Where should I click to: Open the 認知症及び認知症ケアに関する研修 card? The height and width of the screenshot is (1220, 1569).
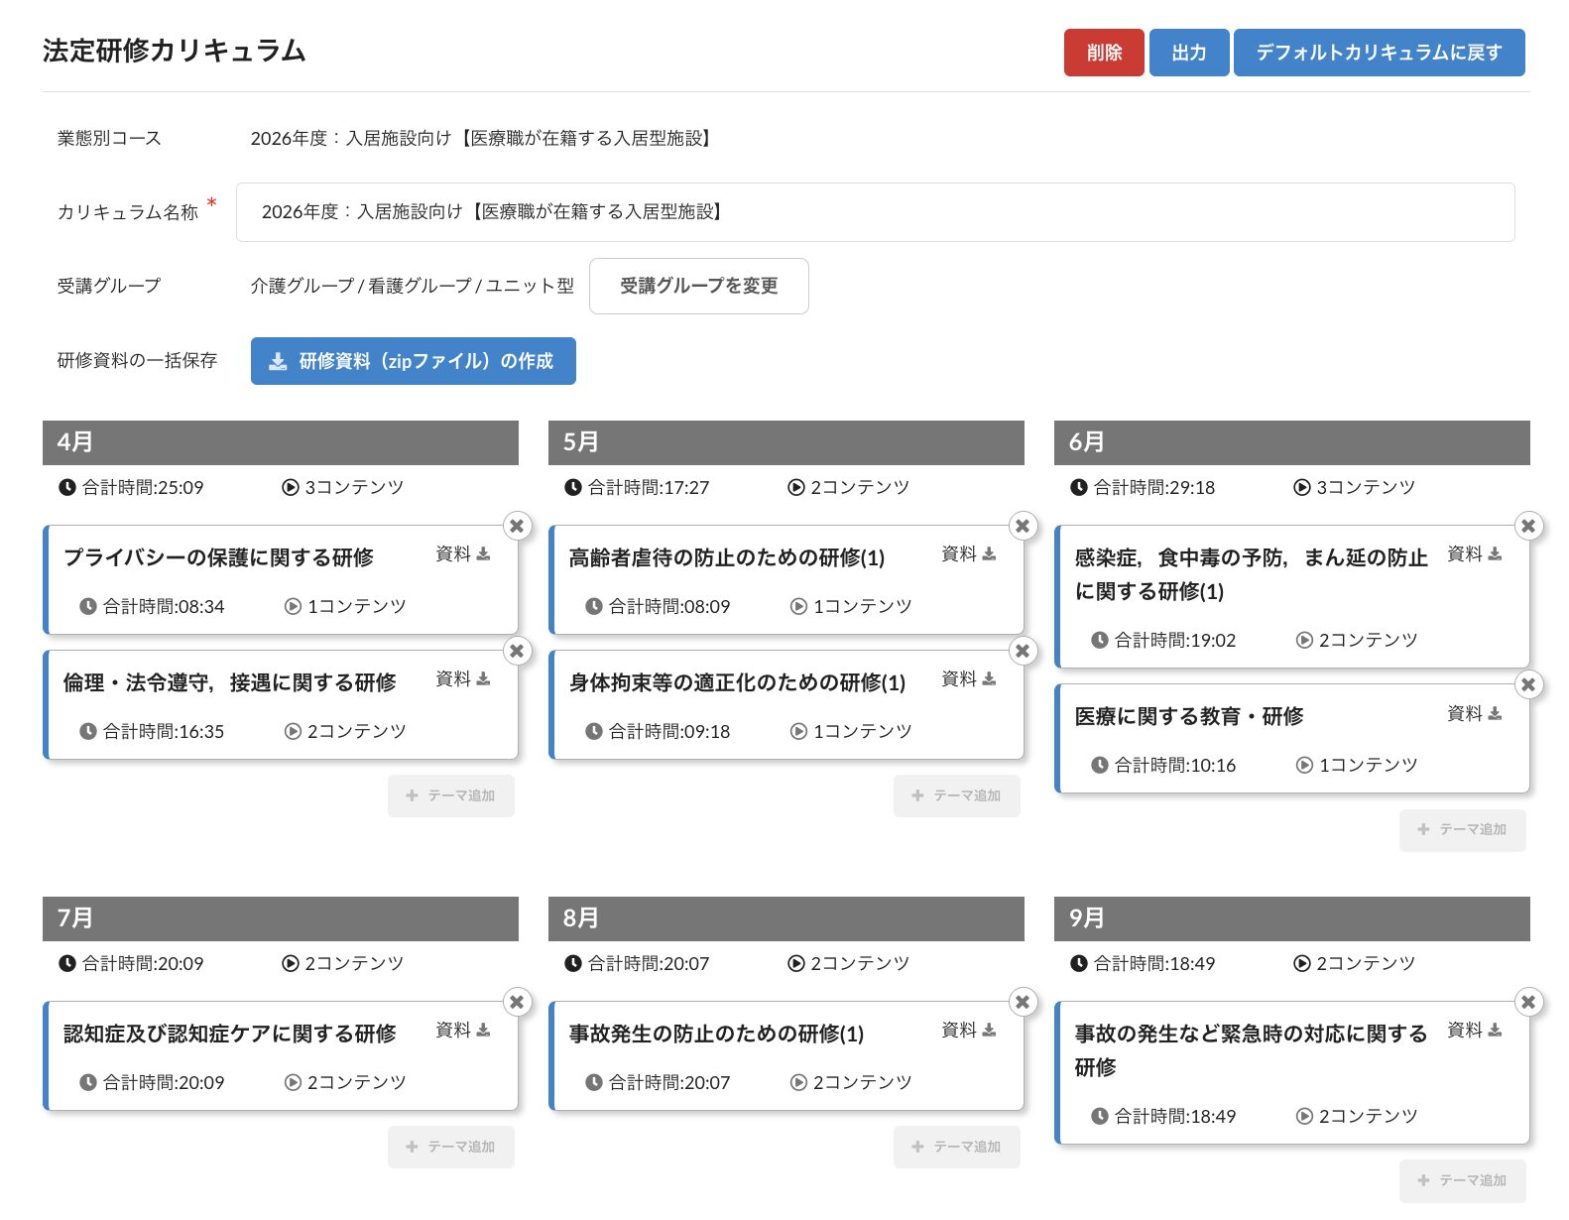[281, 1056]
